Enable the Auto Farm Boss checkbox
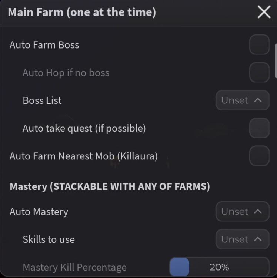Viewport: 277px width, 278px height. tap(259, 45)
